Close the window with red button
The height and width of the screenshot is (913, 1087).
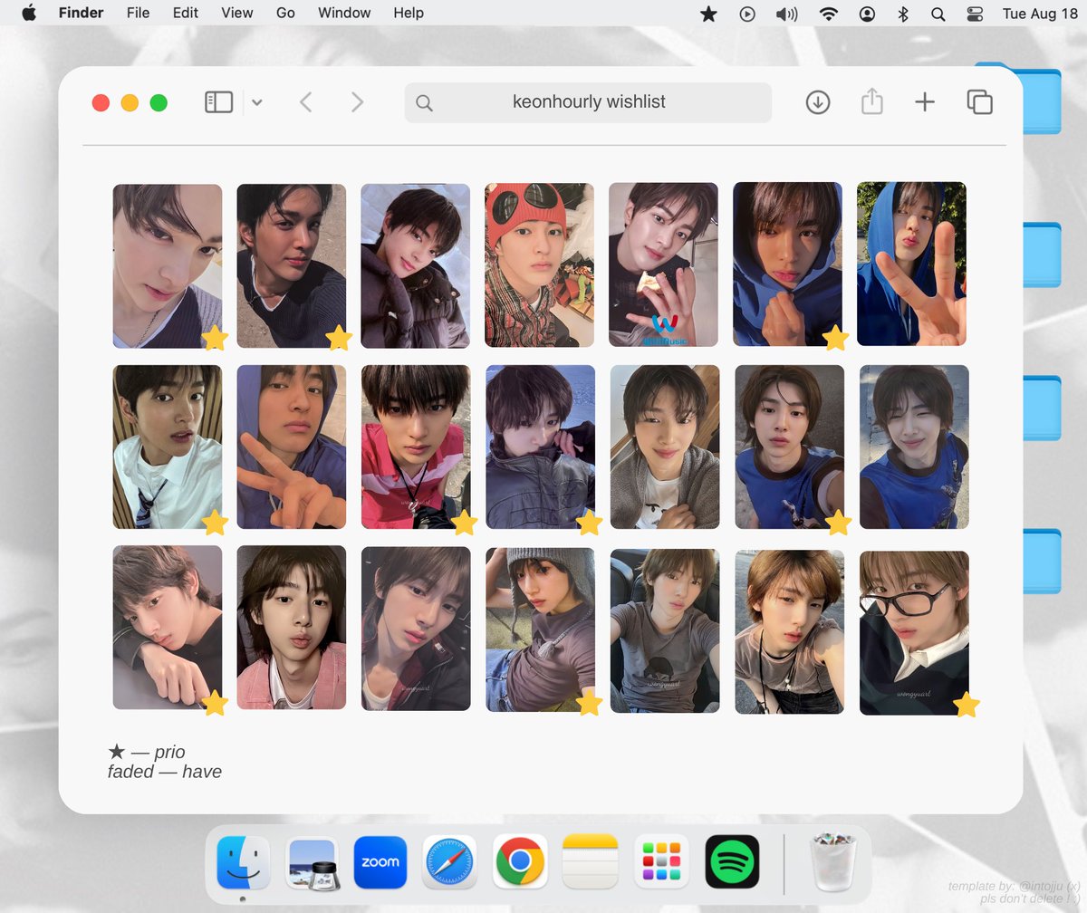click(101, 103)
